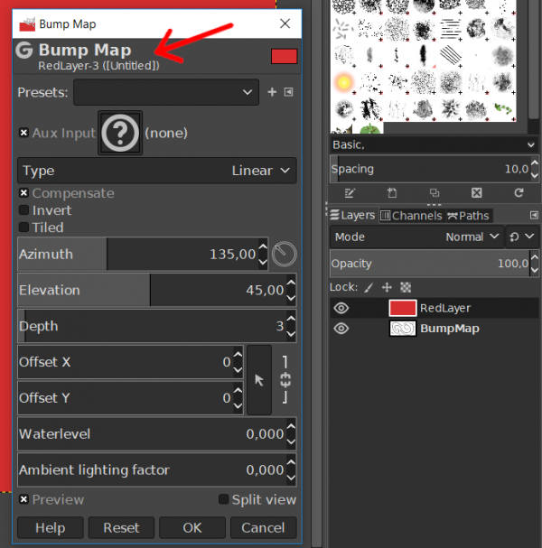
Task: Lock the layer's alpha channel
Action: 406,288
